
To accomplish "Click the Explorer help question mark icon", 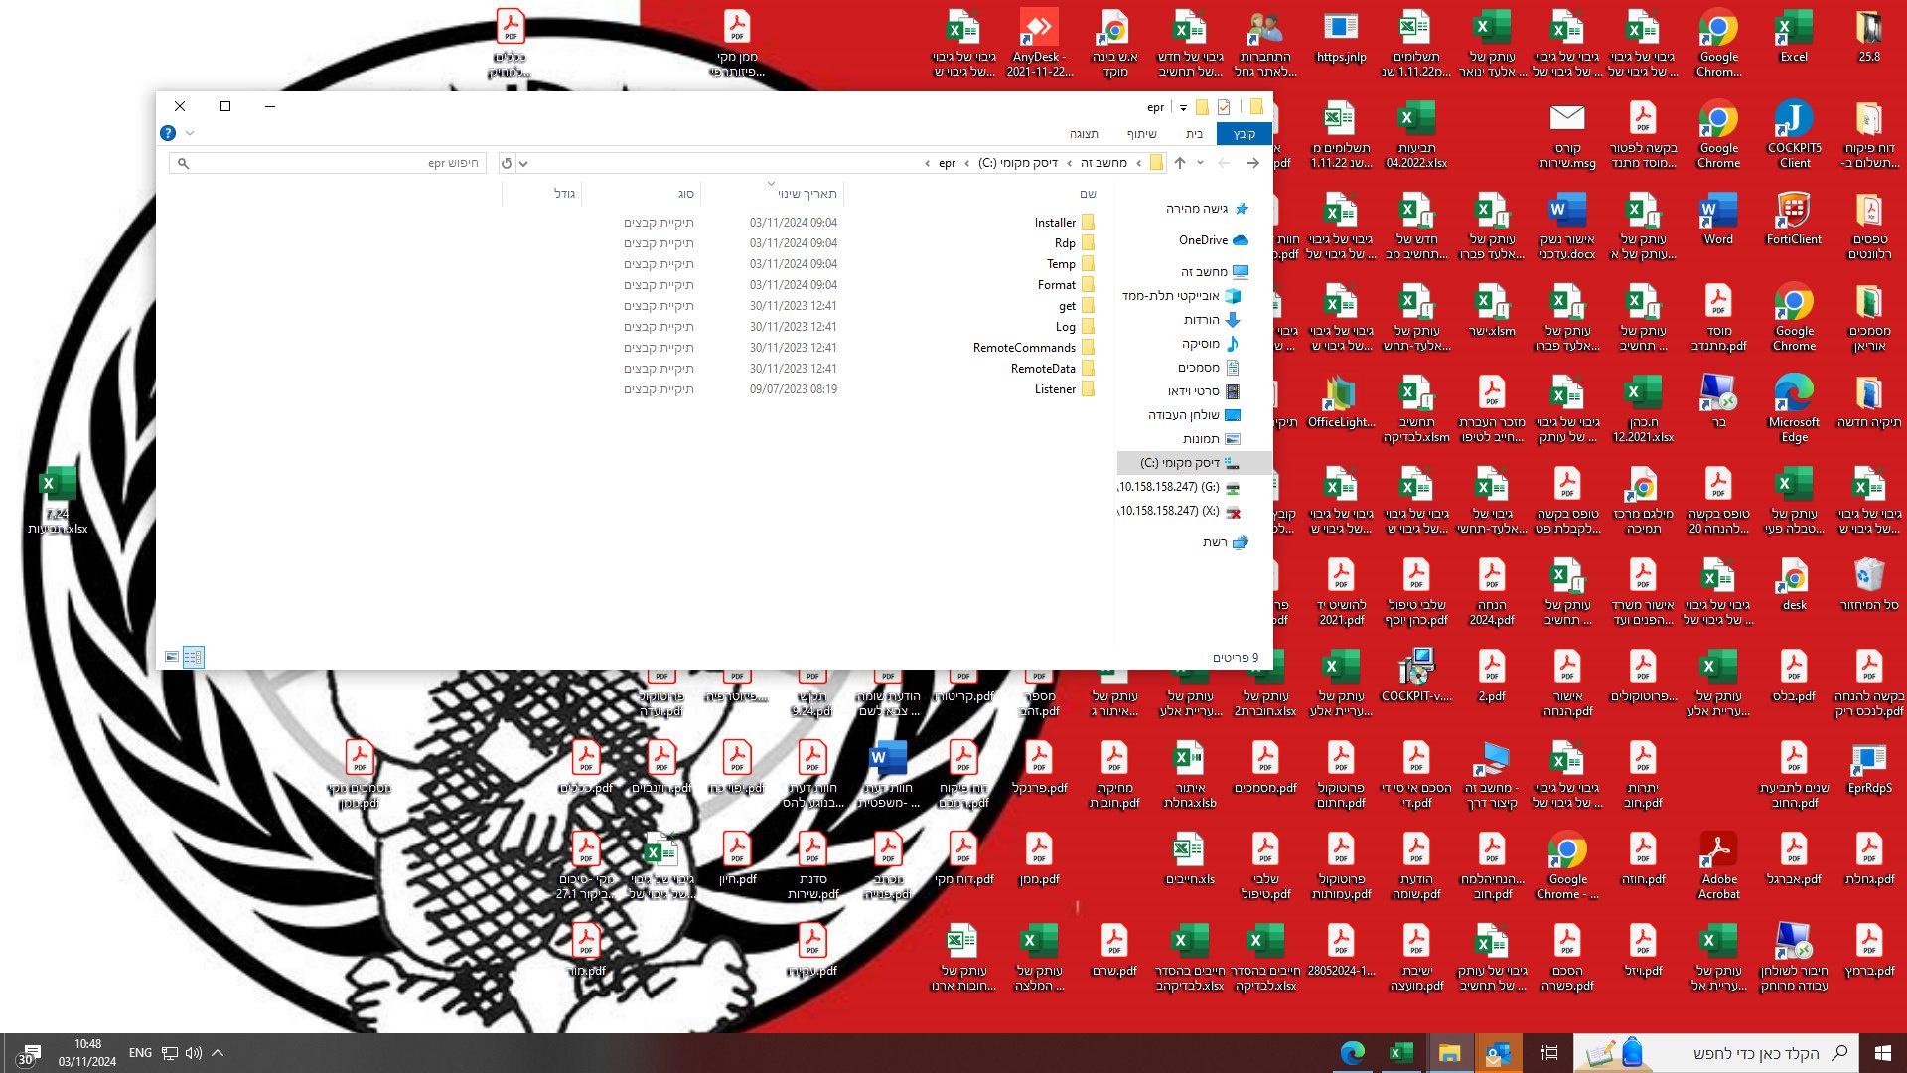I will (168, 133).
